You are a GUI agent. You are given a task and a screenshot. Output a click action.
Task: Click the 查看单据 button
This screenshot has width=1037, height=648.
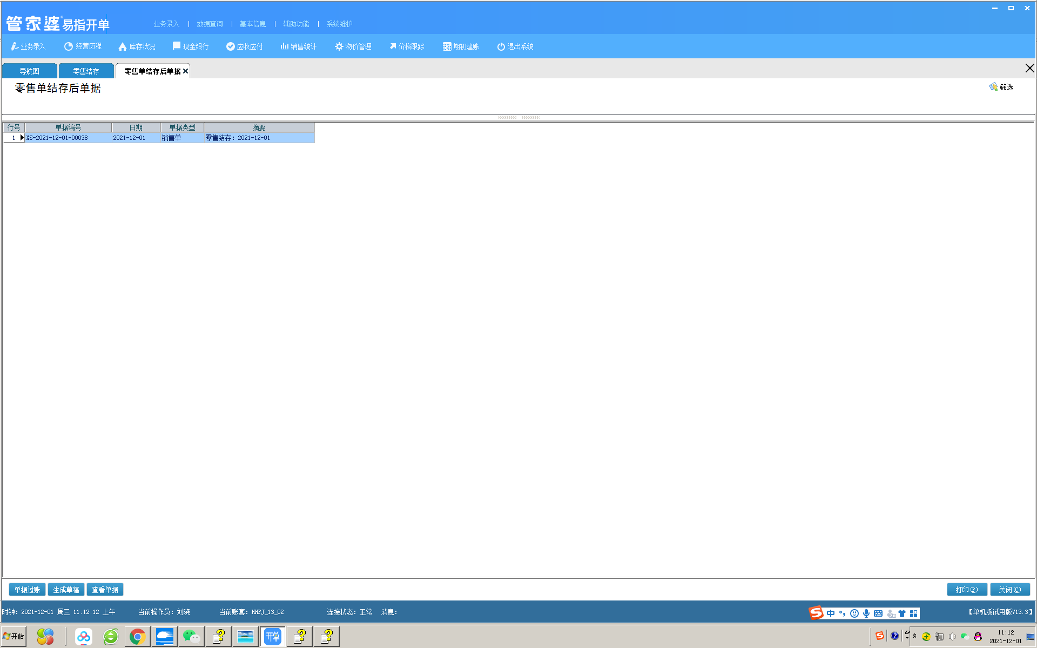(105, 590)
